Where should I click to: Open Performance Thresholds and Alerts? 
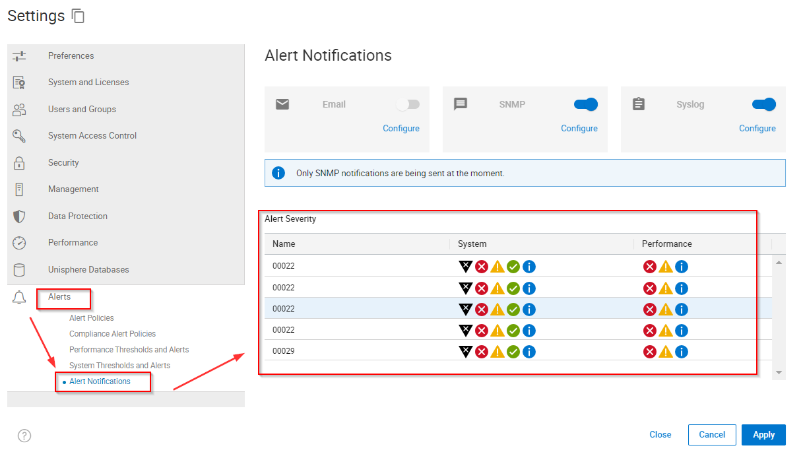coord(128,349)
